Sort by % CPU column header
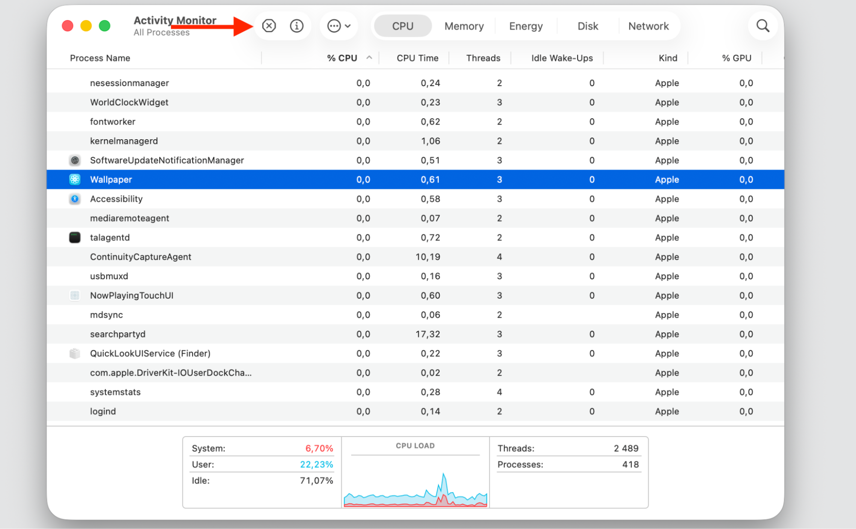This screenshot has width=856, height=529. click(342, 58)
